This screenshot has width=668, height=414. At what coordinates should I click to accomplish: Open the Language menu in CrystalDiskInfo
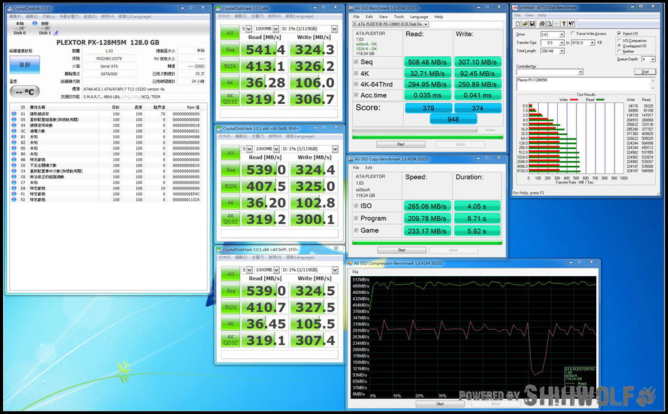[134, 16]
